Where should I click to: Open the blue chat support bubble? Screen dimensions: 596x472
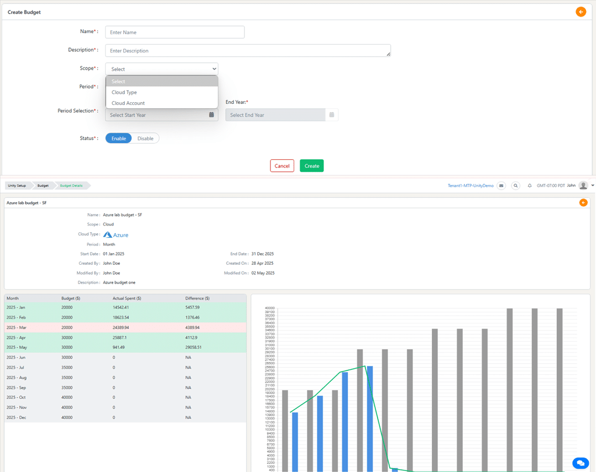click(x=580, y=463)
